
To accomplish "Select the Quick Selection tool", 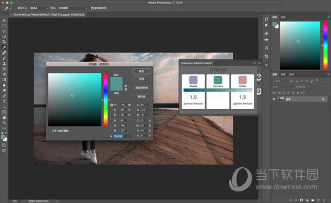I will 4,36.
